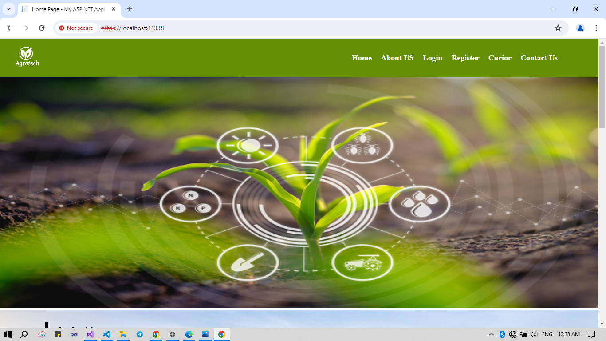Open the volume speaker tray icon
606x341 pixels.
(534, 334)
